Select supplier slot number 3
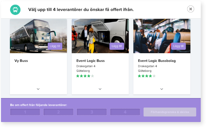 (92, 112)
